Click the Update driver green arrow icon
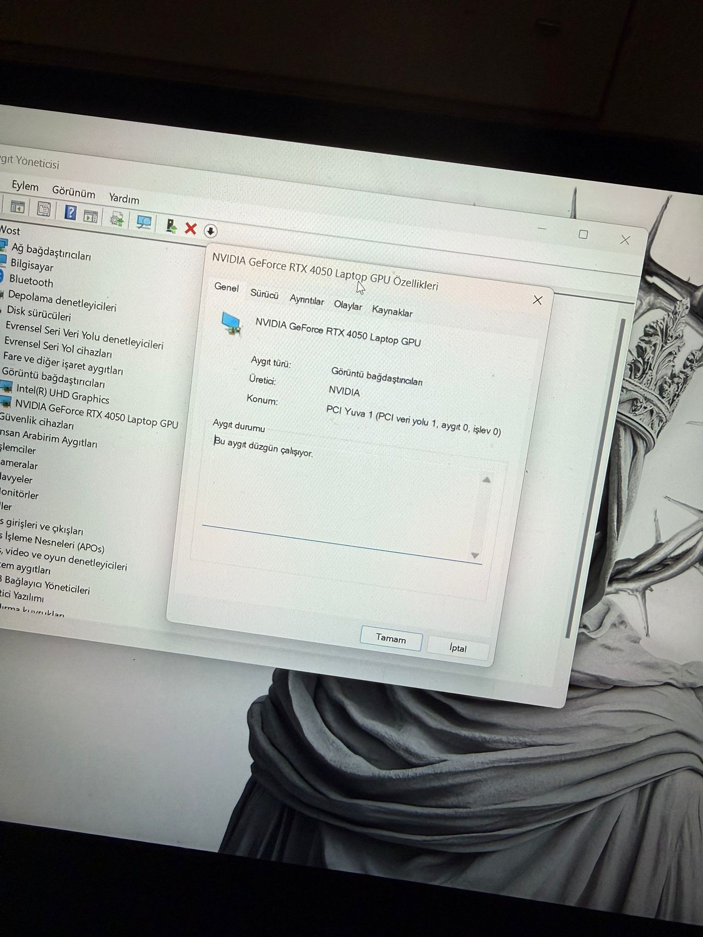The height and width of the screenshot is (937, 703). pyautogui.click(x=172, y=225)
